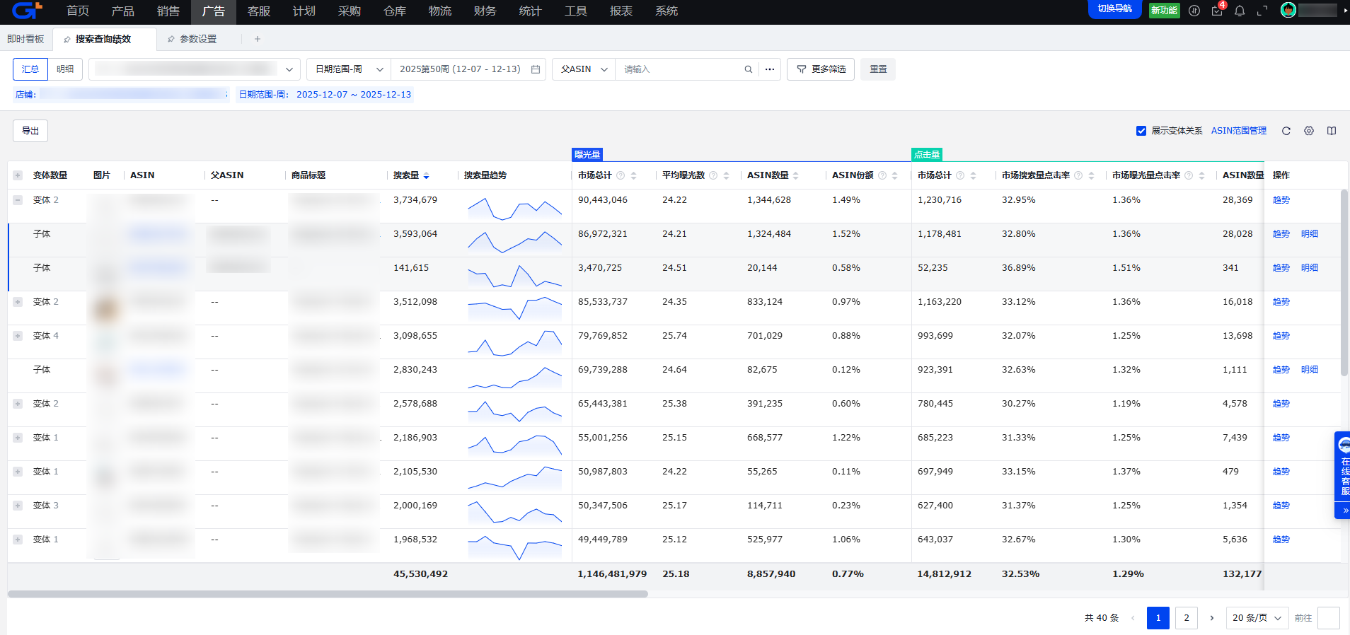Click the ellipsis more options icon
1350x635 pixels.
[x=770, y=69]
